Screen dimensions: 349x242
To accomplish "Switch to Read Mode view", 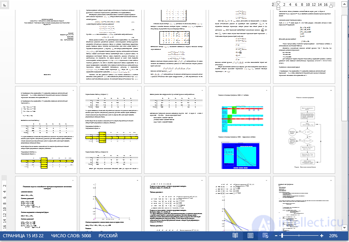I will tap(235, 236).
